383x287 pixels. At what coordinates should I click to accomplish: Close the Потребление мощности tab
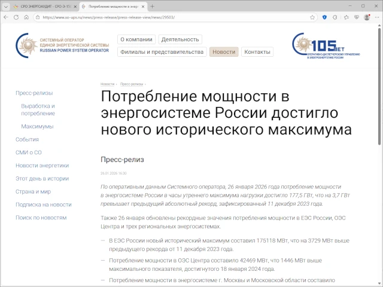(144, 7)
